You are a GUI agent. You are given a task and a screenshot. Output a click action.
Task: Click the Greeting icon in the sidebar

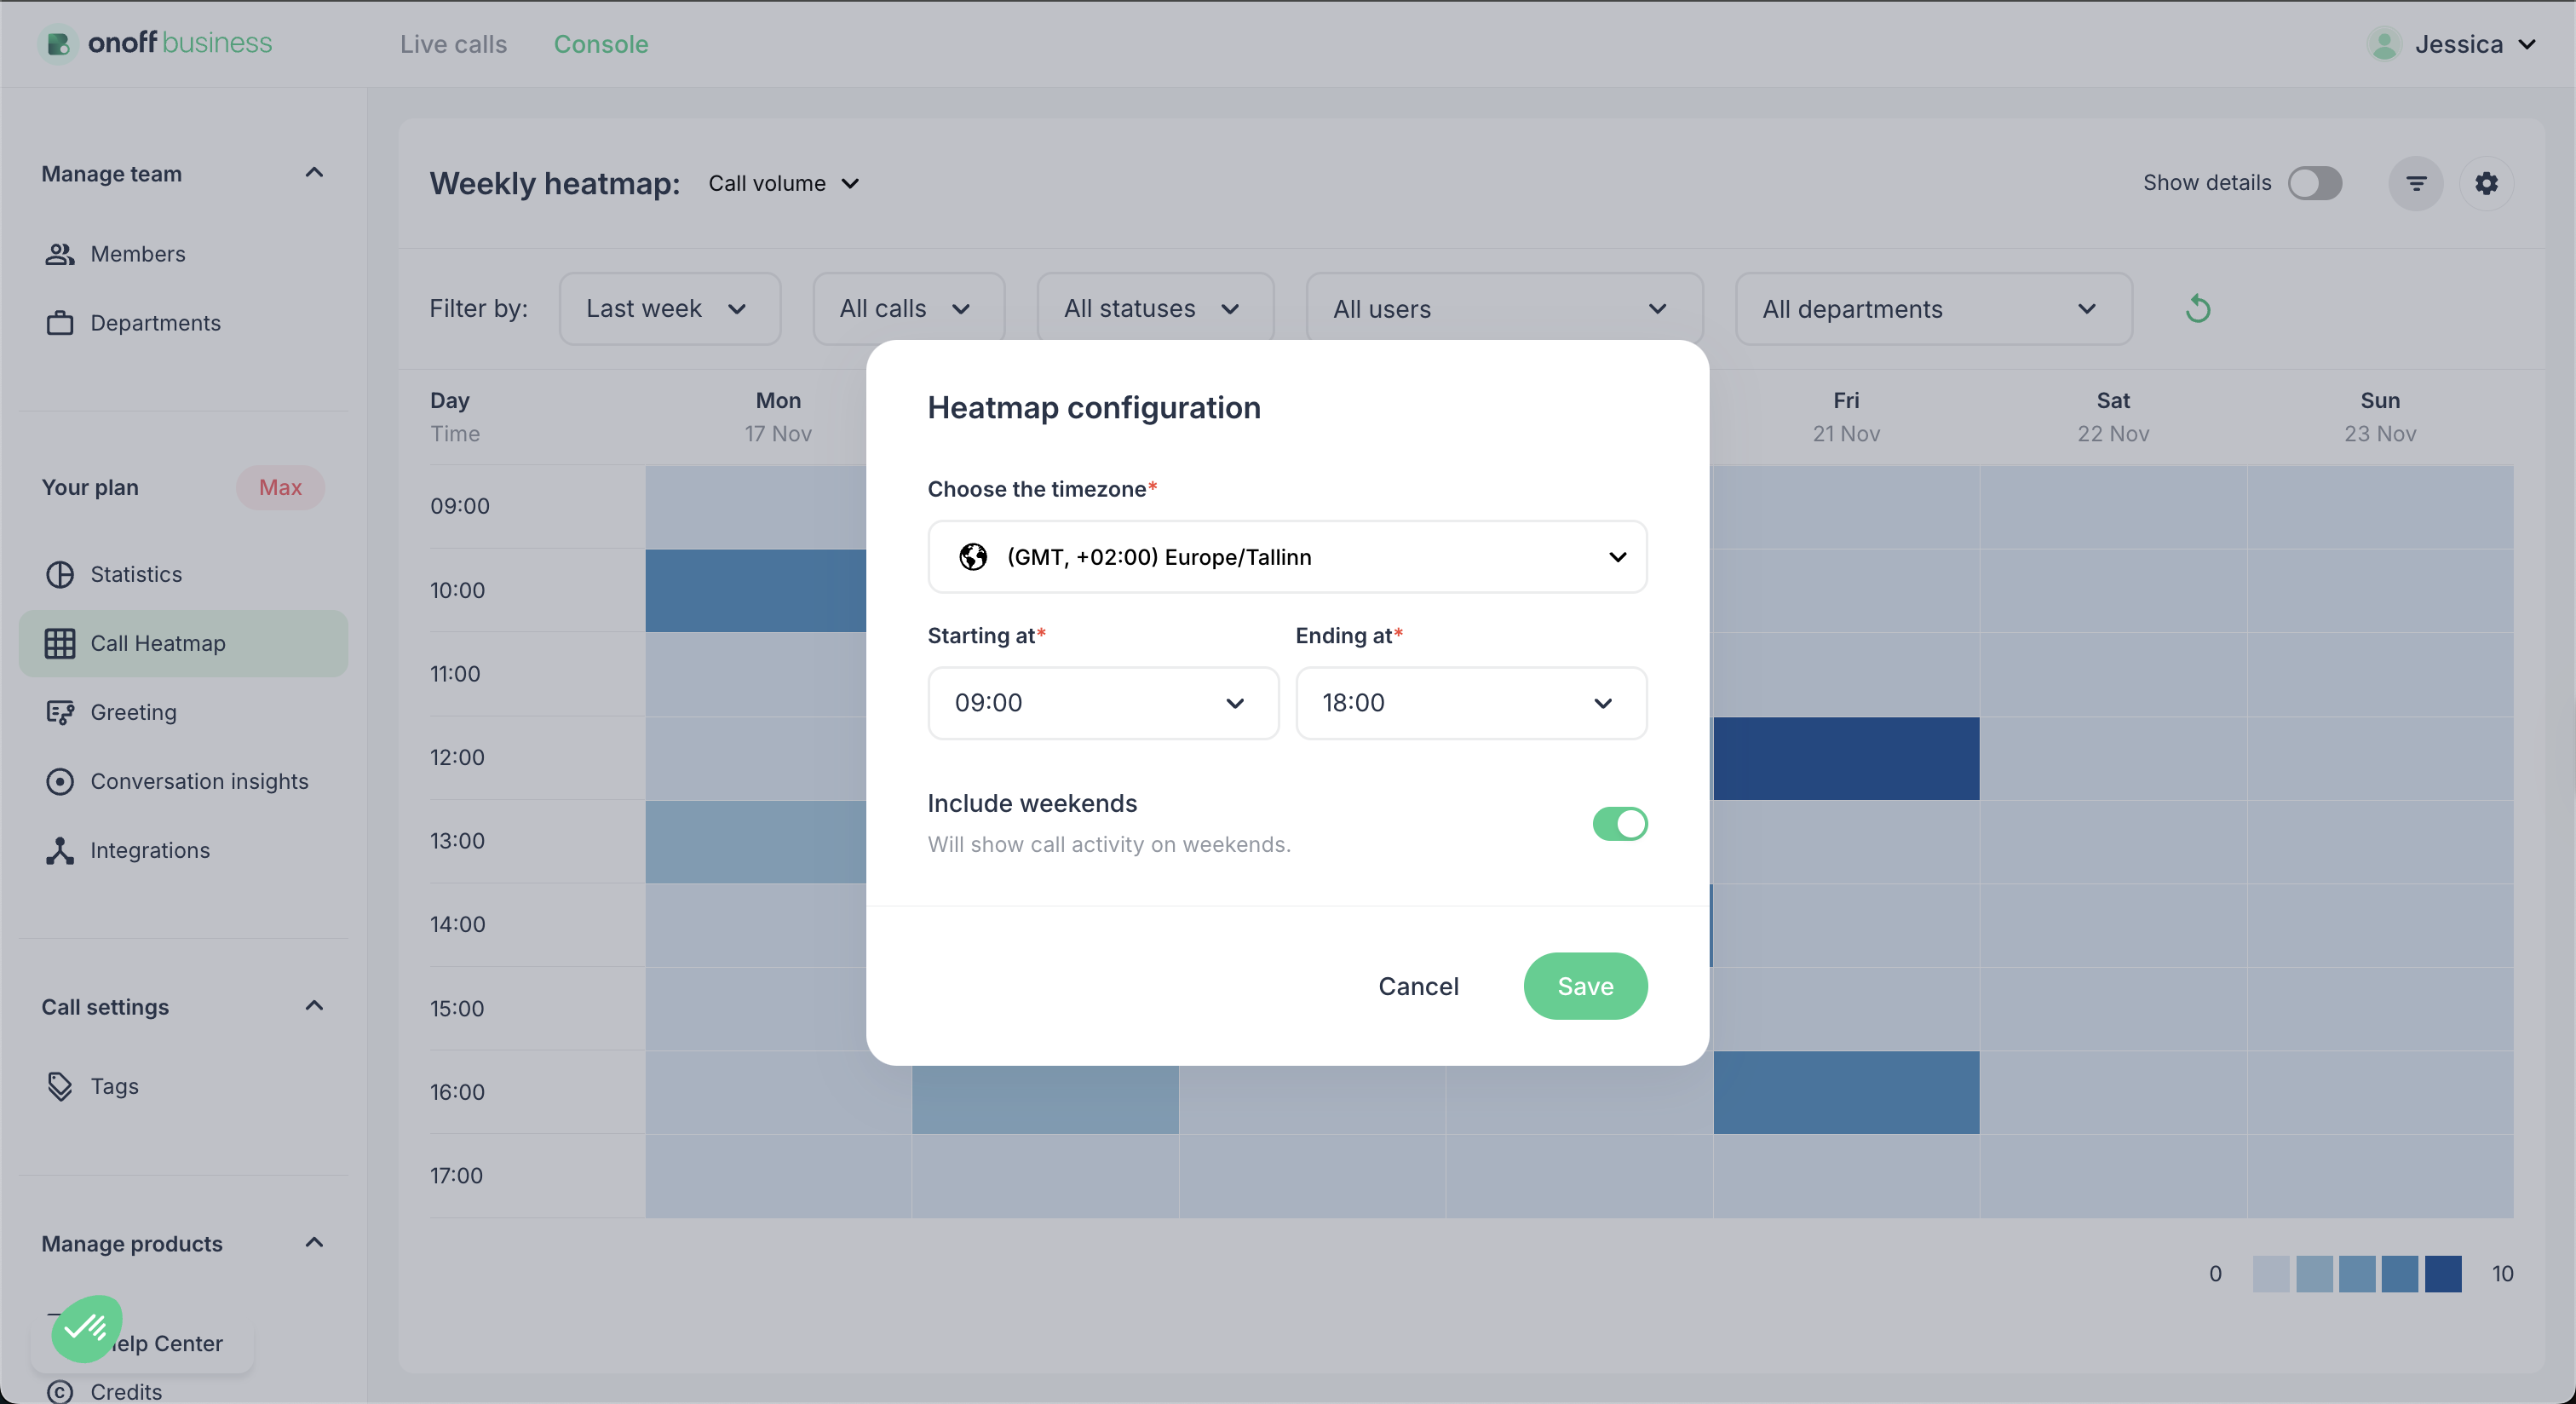click(60, 712)
